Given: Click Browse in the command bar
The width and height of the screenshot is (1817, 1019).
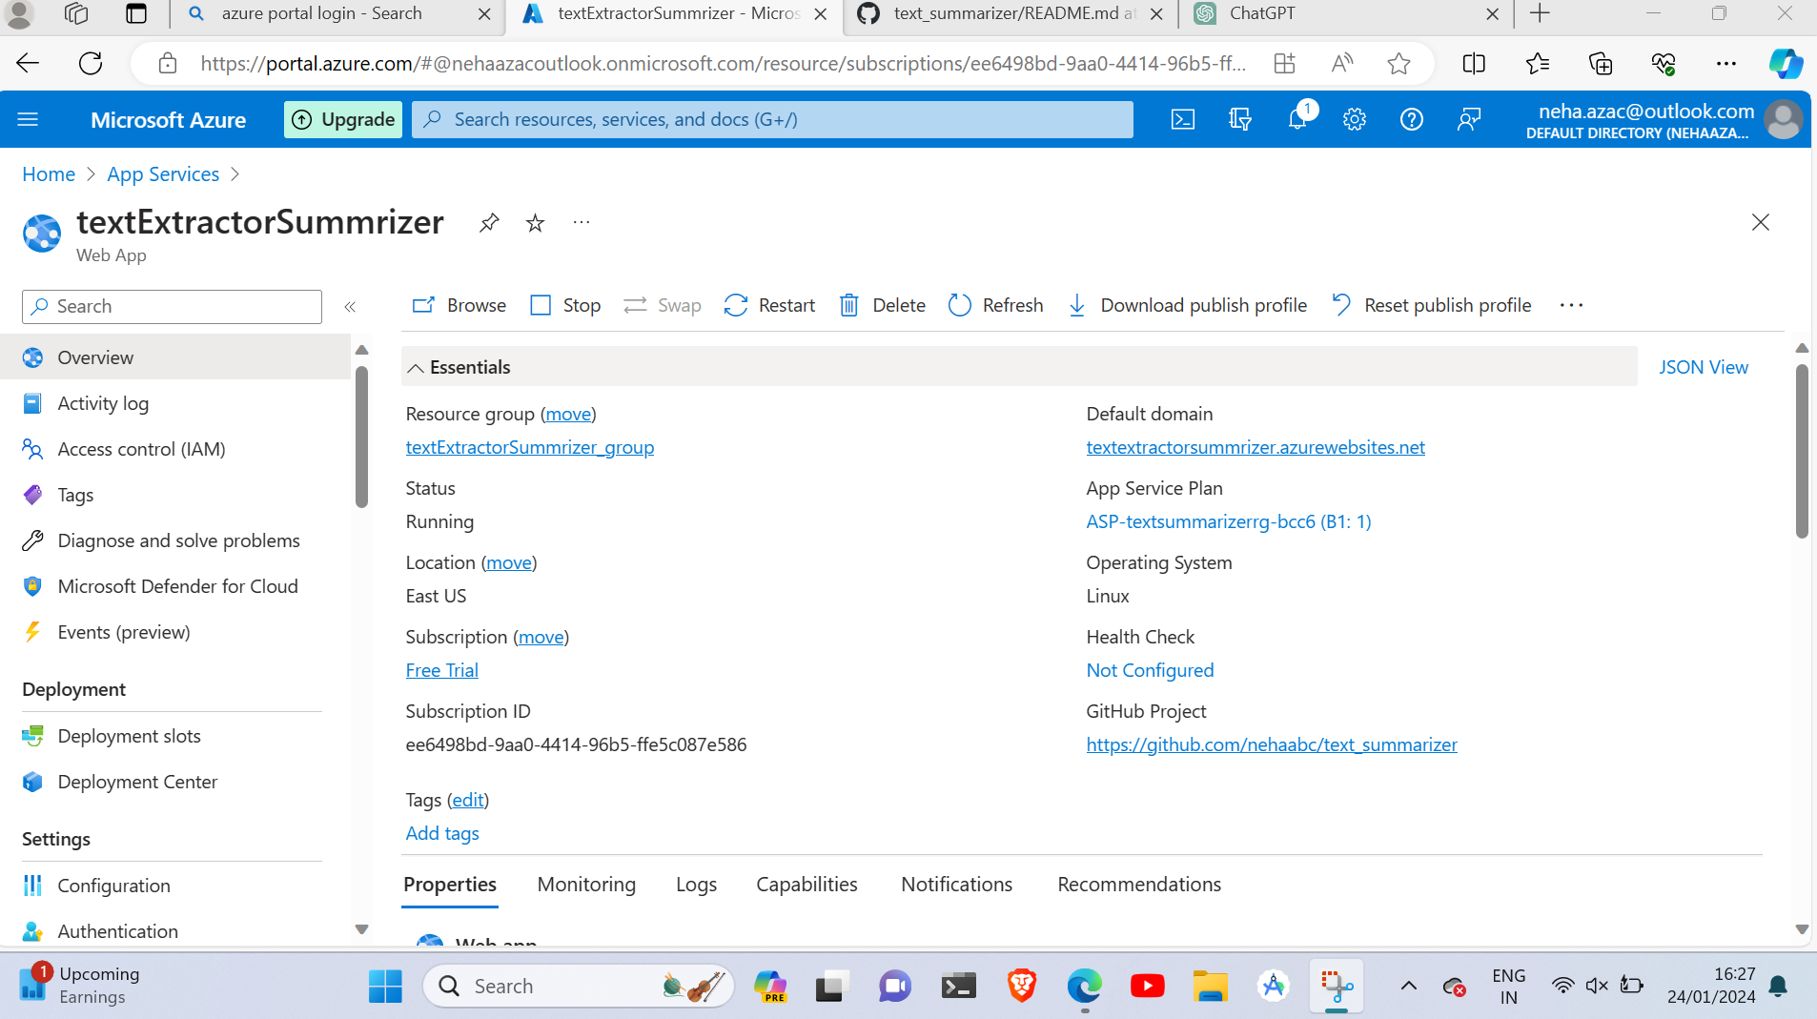Looking at the screenshot, I should [459, 305].
